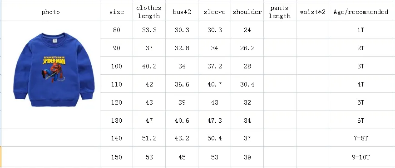Select the 'waist*2' header cell
The height and width of the screenshot is (168, 395).
point(313,12)
